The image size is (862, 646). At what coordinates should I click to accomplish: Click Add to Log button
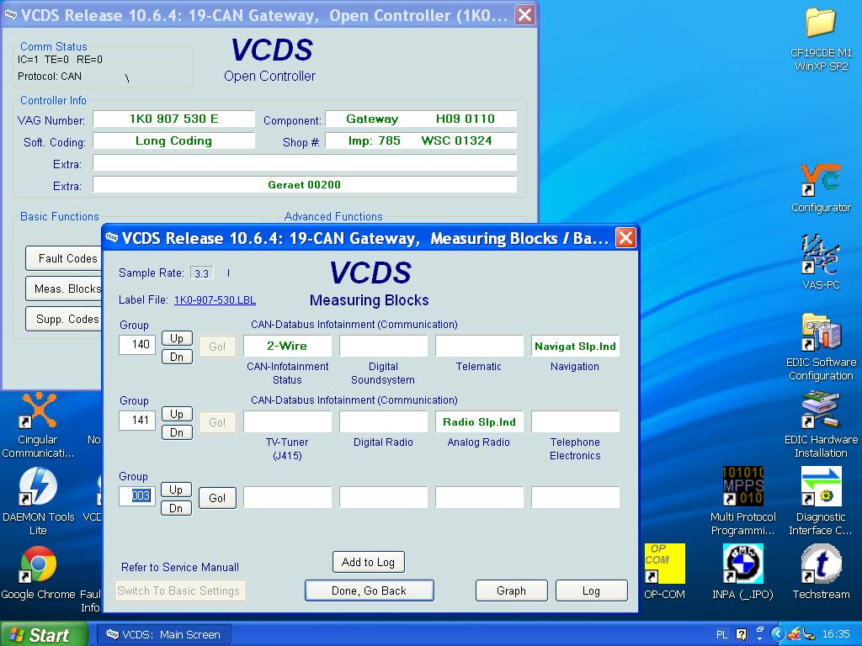[369, 562]
